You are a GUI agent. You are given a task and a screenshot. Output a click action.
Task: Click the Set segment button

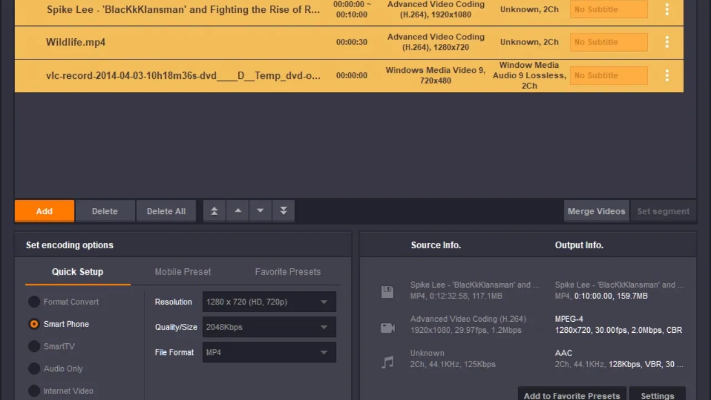[x=663, y=211]
